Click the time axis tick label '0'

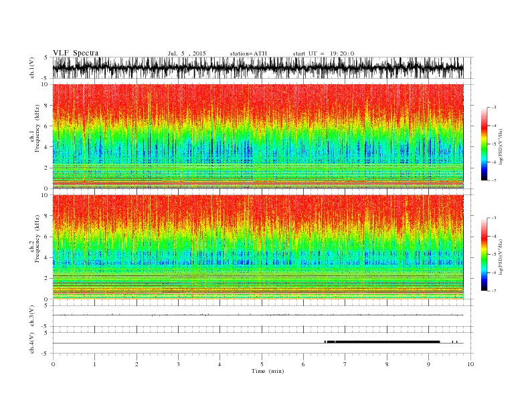[x=53, y=364]
